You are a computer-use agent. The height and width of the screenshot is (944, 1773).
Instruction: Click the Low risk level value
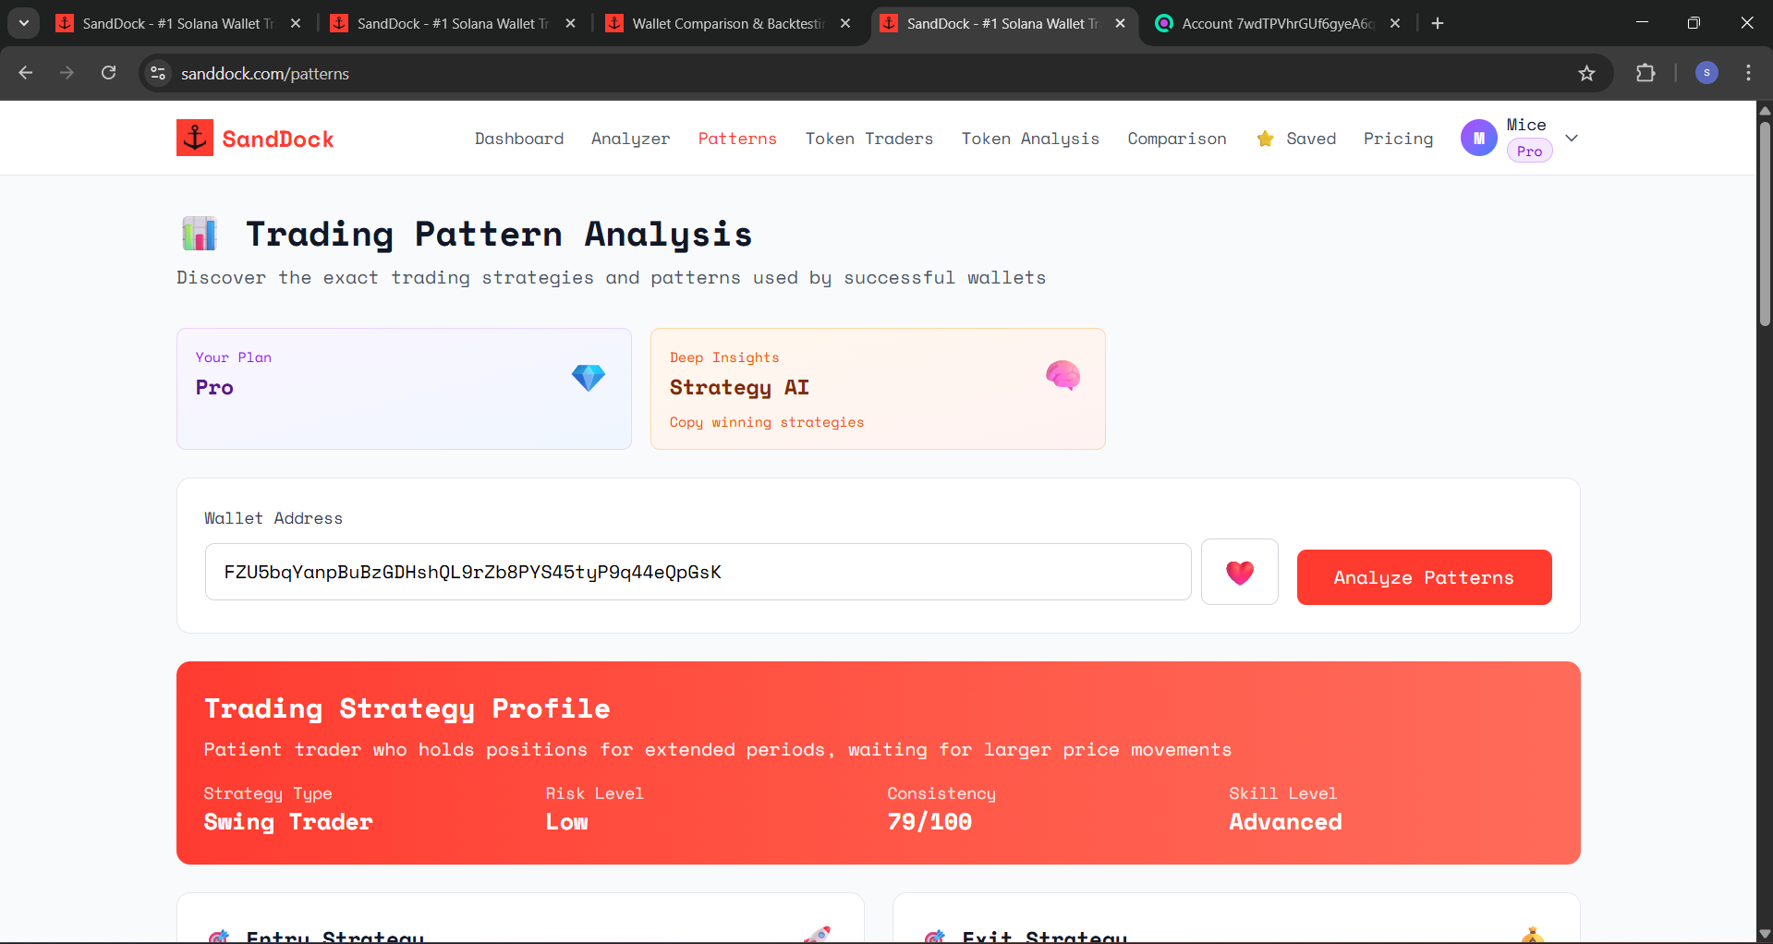point(566,821)
